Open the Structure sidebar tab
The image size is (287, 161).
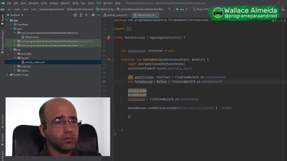[2, 121]
